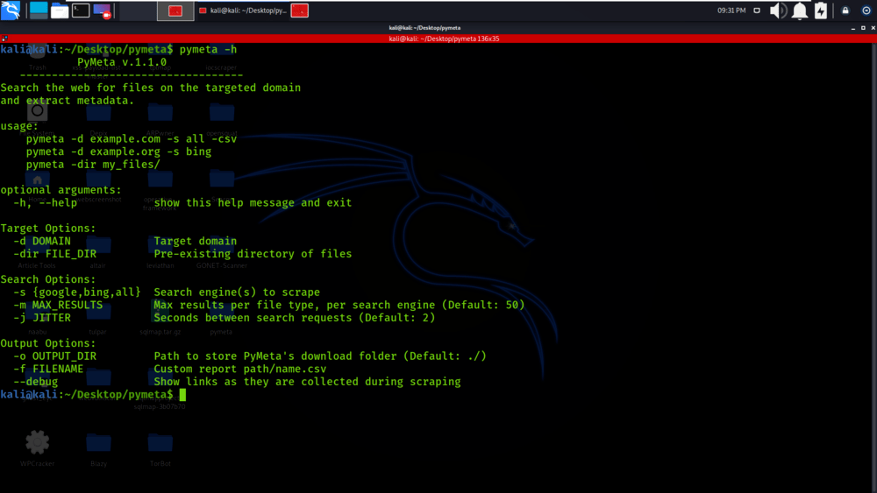Image resolution: width=877 pixels, height=493 pixels.
Task: Click 'PyMeta v.1.1.0' banner text
Action: click(122, 62)
